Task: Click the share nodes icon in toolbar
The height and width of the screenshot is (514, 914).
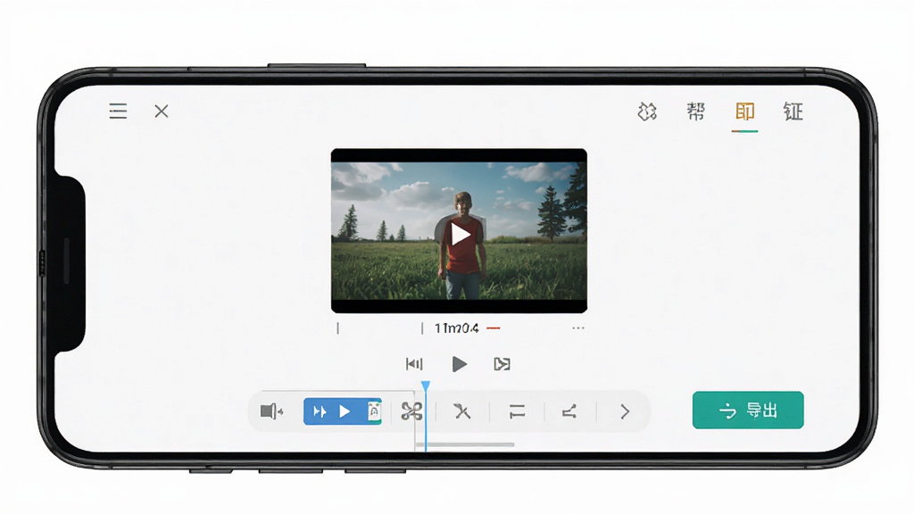Action: pyautogui.click(x=569, y=412)
